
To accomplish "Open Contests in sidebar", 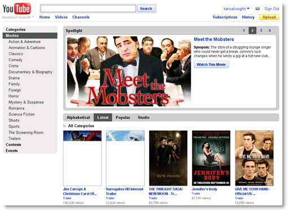I will point(14,145).
